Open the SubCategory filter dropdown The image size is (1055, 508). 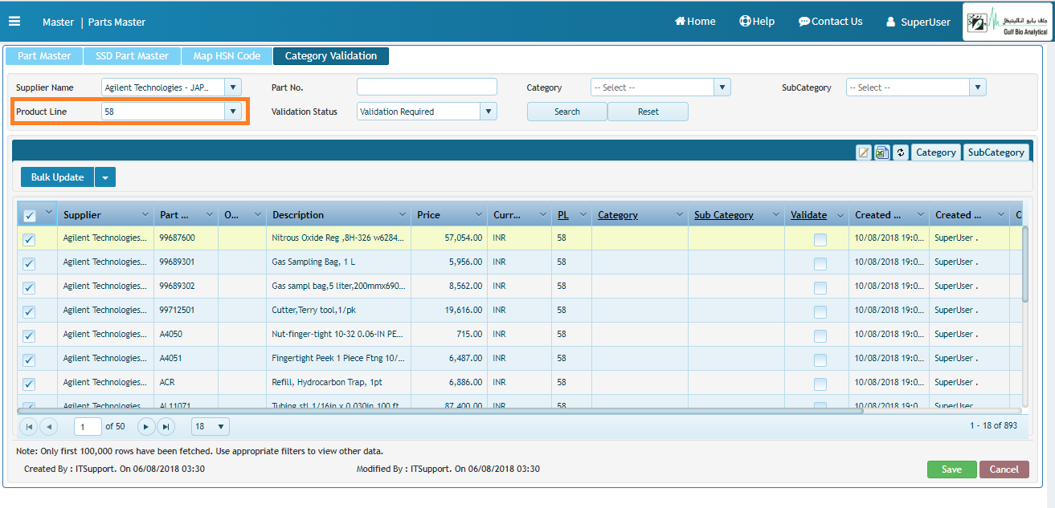977,87
